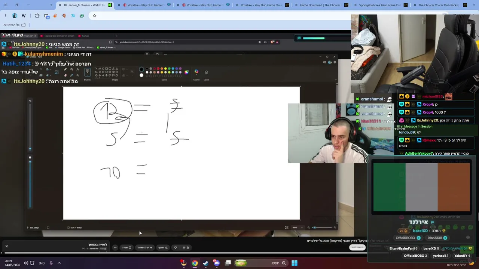This screenshot has width=479, height=269.
Task: Open the all bookmarks folder (כל הסימניות)
Action: click(15, 25)
